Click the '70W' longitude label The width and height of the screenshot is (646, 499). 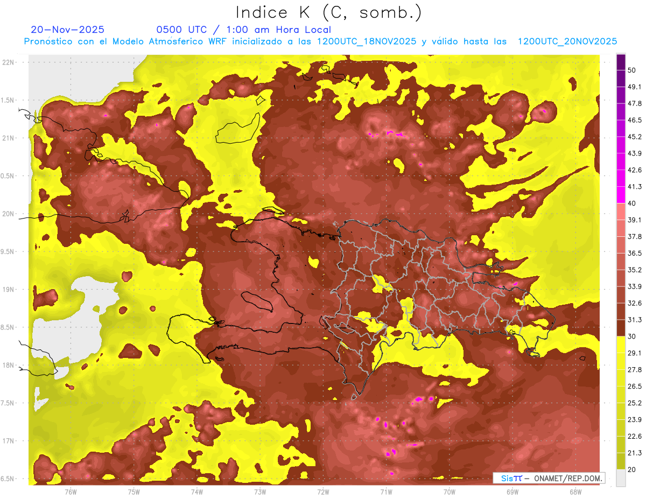[x=450, y=492]
